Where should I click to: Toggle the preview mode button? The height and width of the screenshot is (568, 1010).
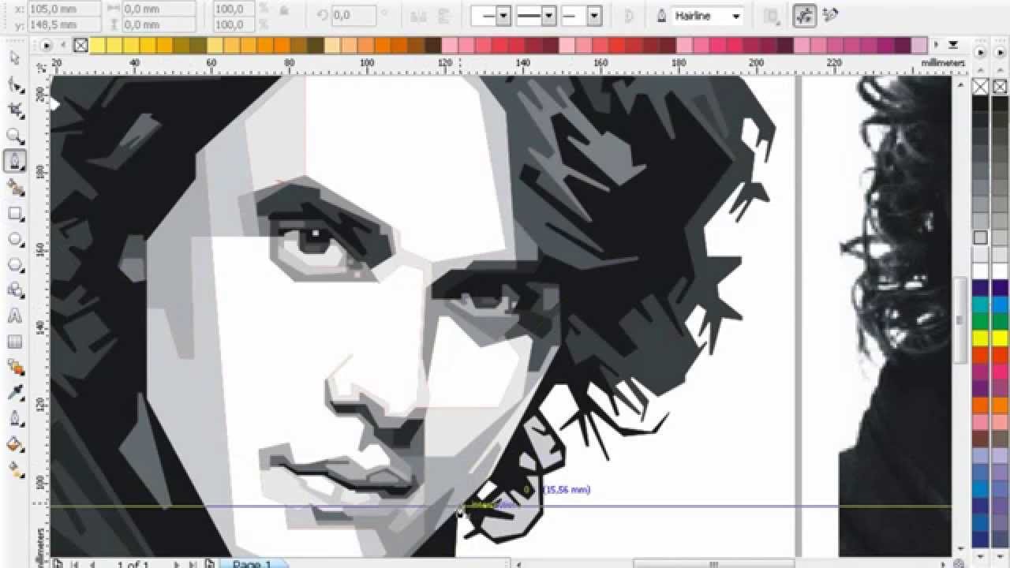tap(805, 16)
